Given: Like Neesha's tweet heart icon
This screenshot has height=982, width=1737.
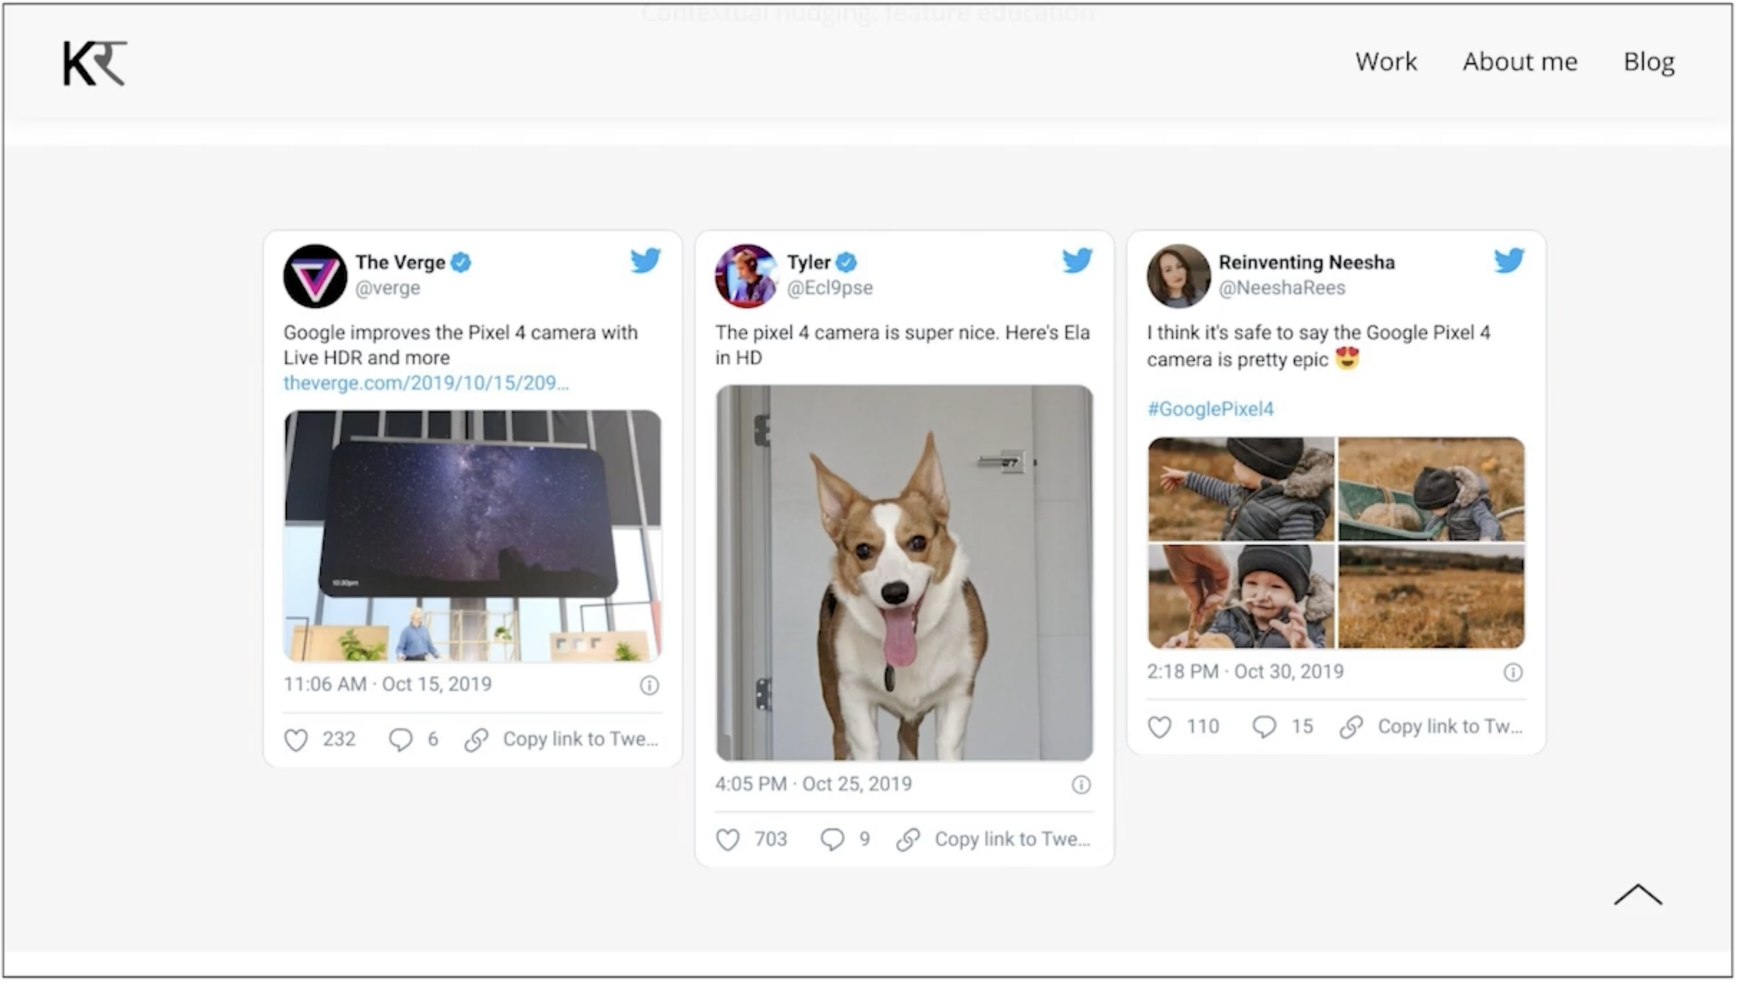Looking at the screenshot, I should [x=1160, y=727].
